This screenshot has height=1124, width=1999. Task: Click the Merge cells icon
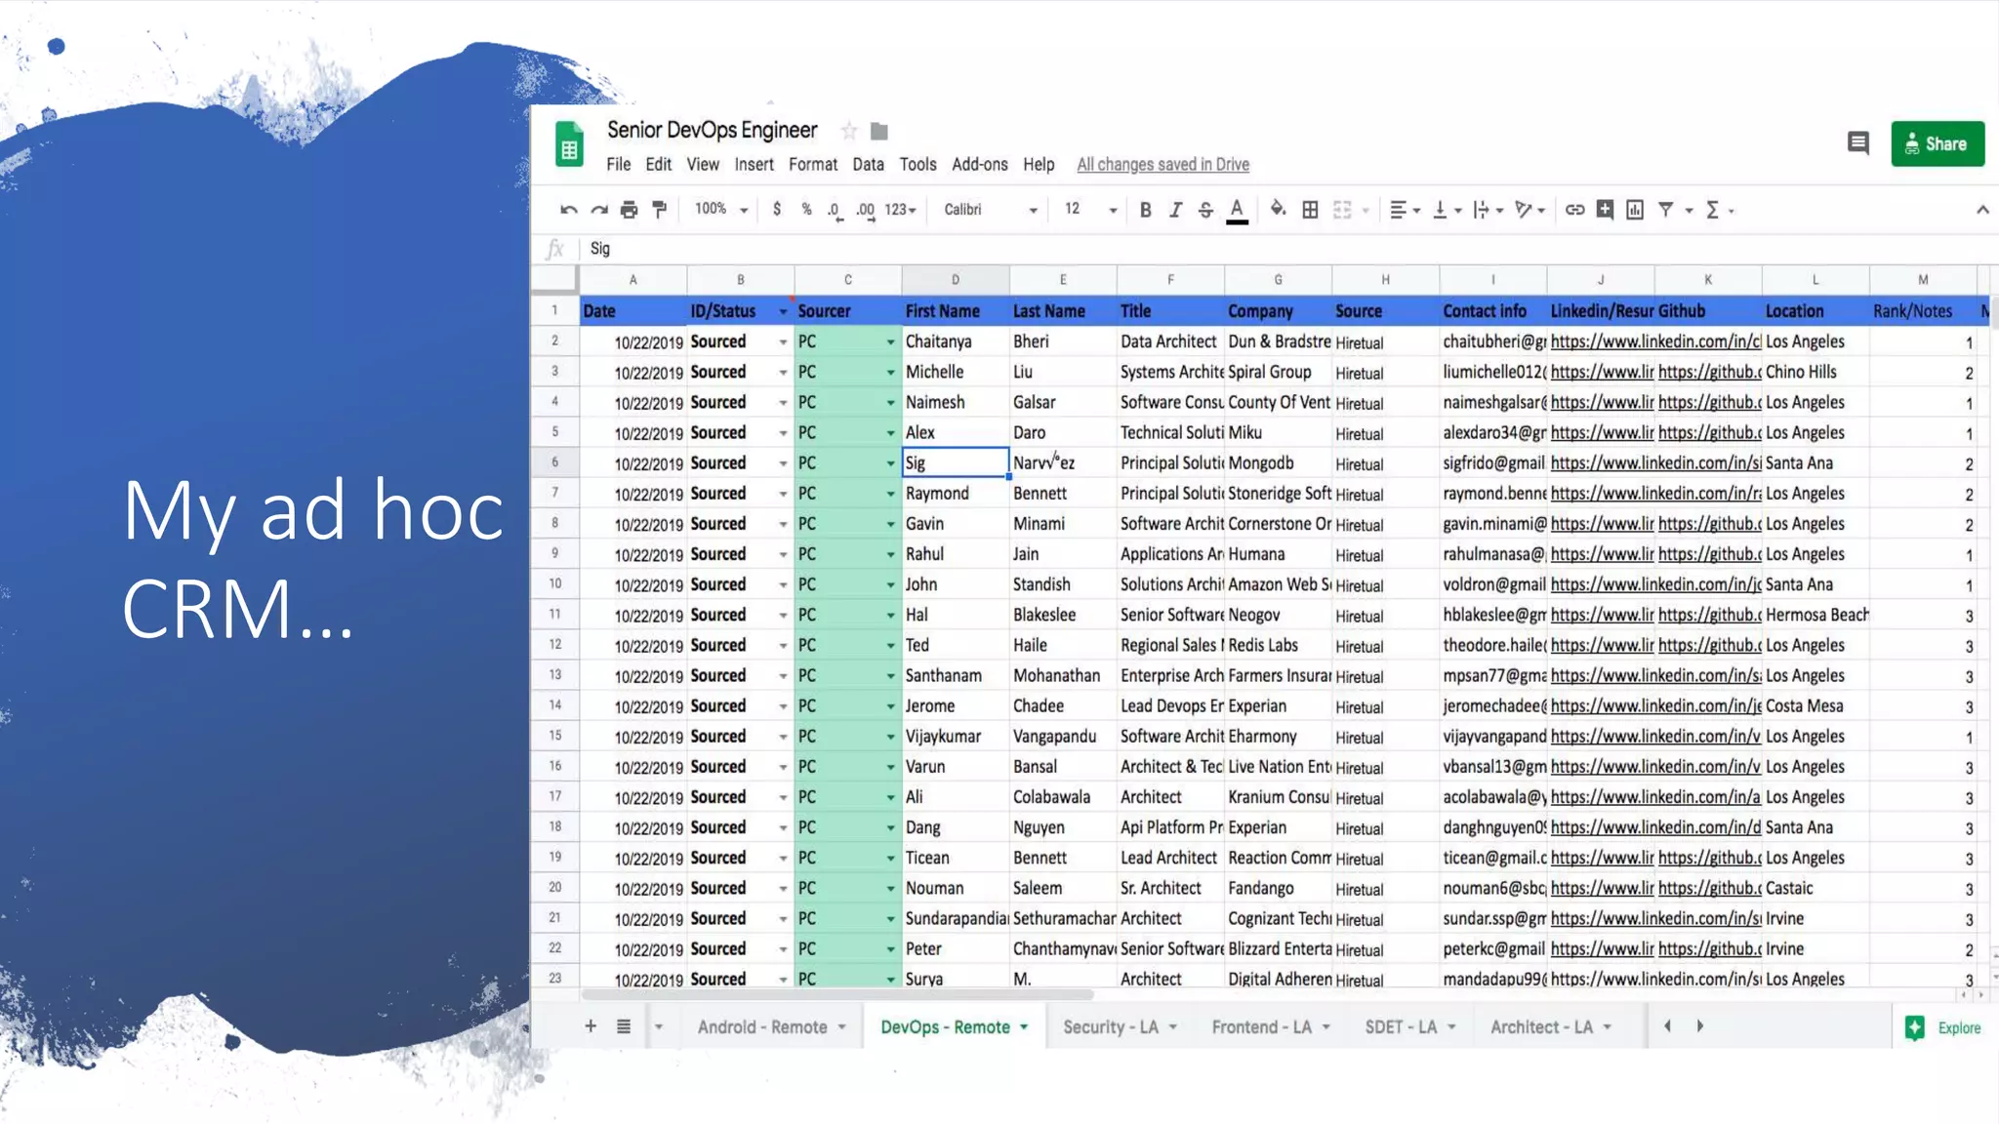pos(1342,210)
